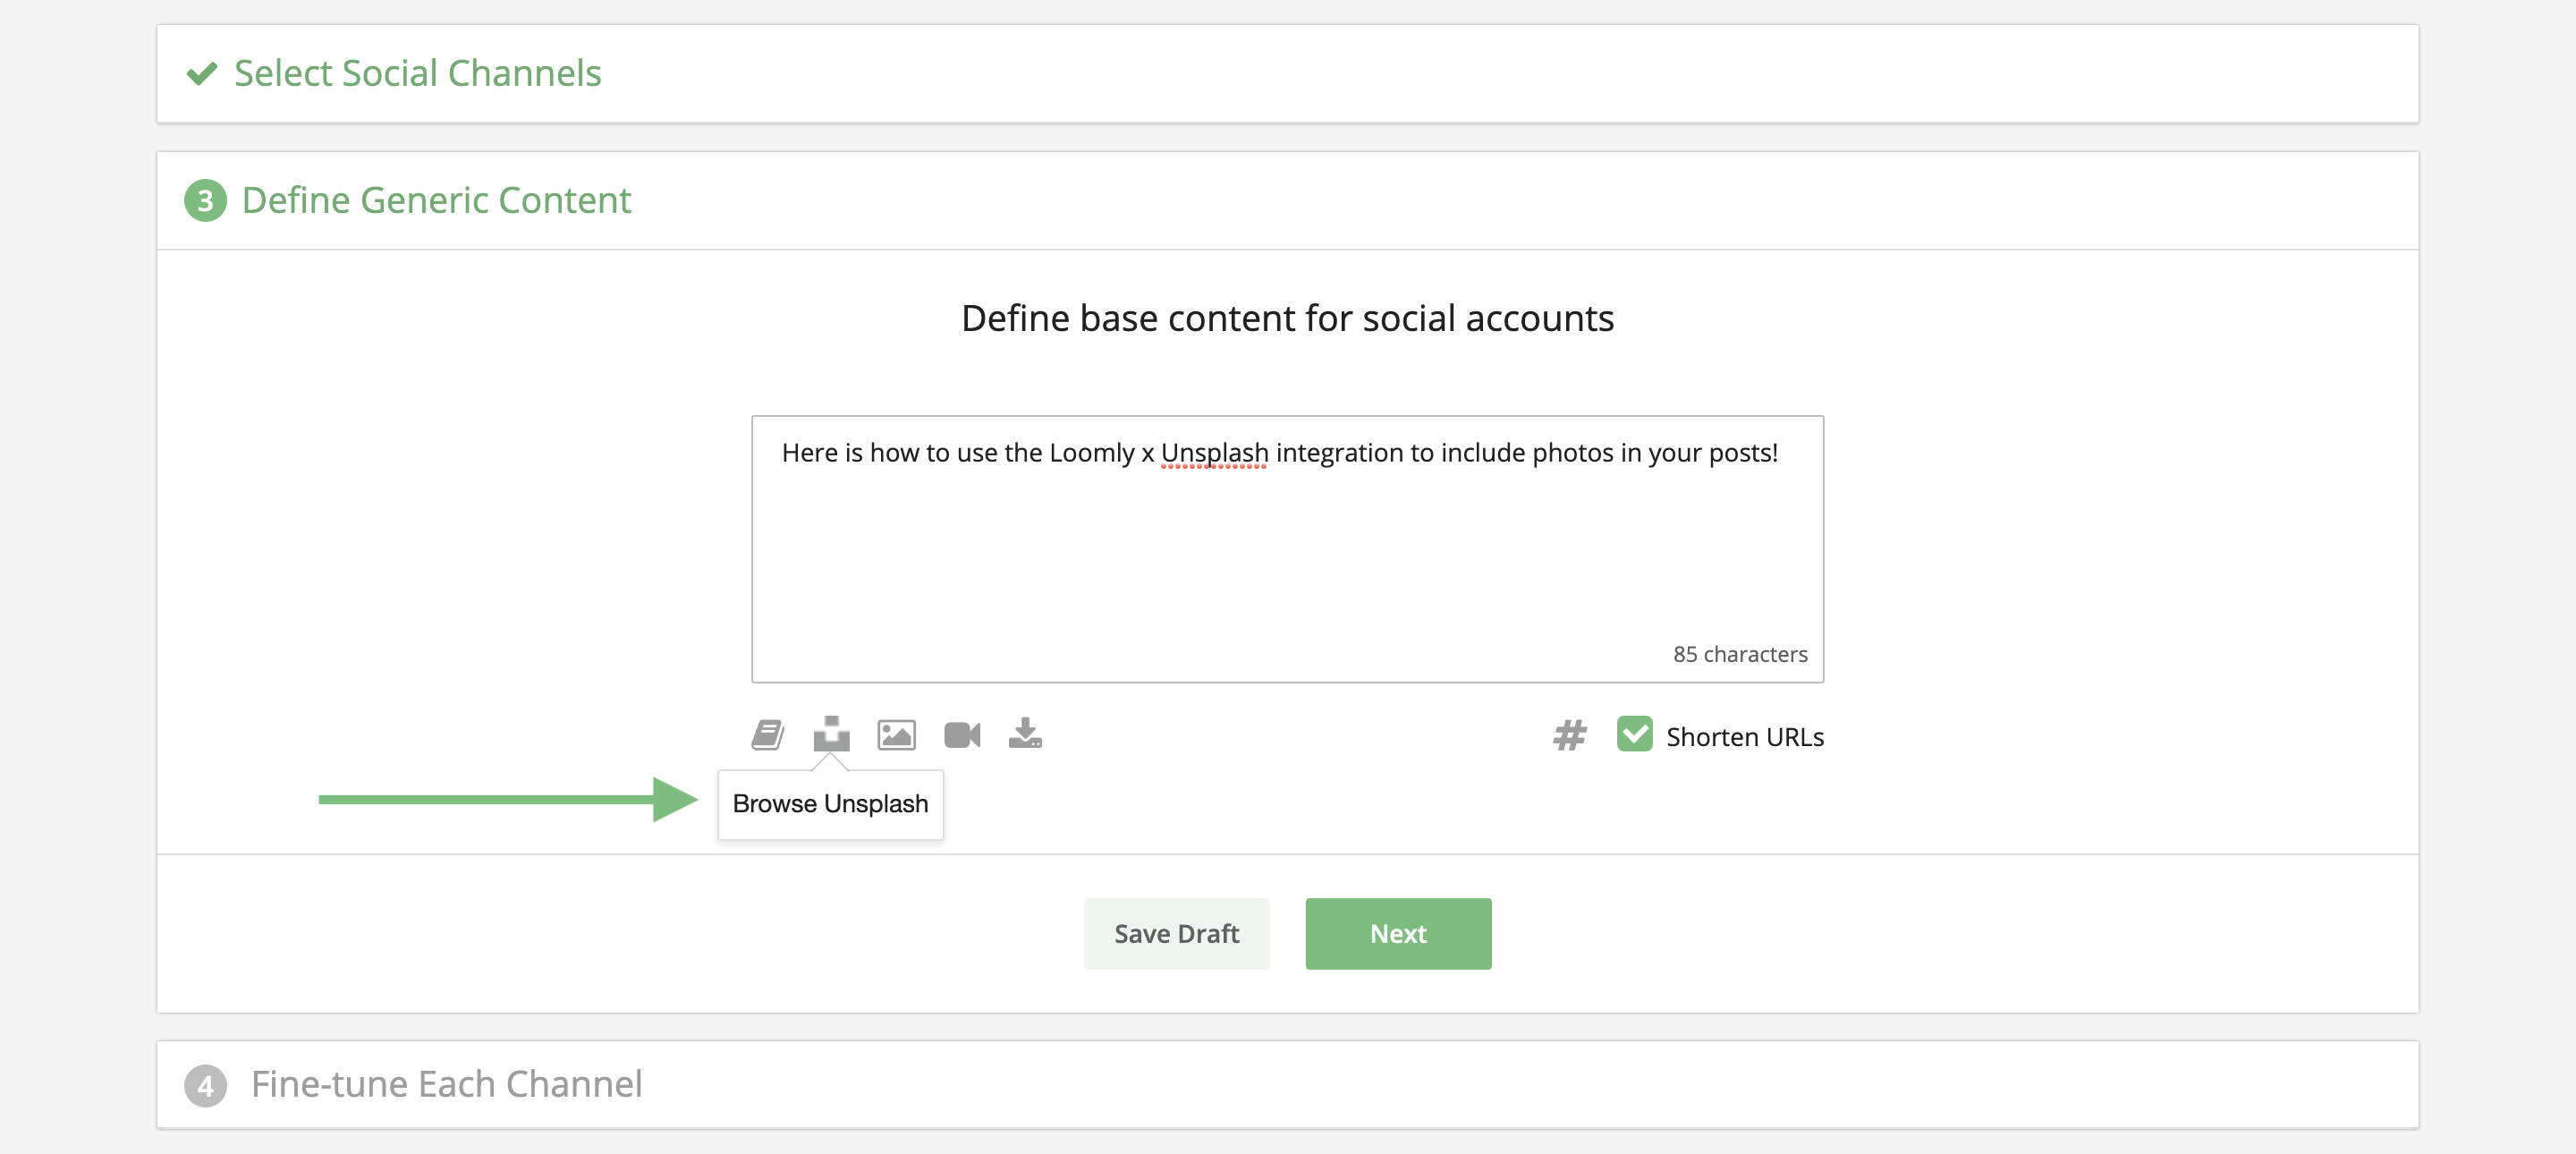Click the Unsplash browse icon
2576x1154 pixels.
pyautogui.click(x=831, y=734)
